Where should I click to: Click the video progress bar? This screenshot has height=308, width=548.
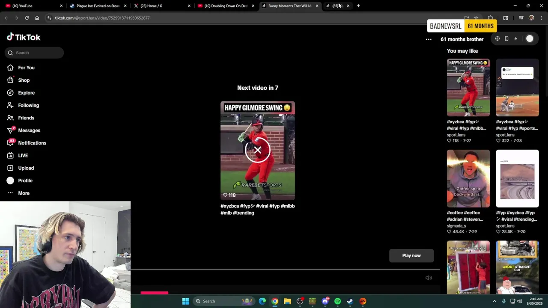(285, 269)
